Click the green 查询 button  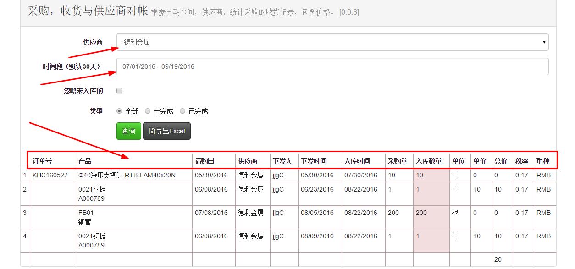pyautogui.click(x=128, y=131)
